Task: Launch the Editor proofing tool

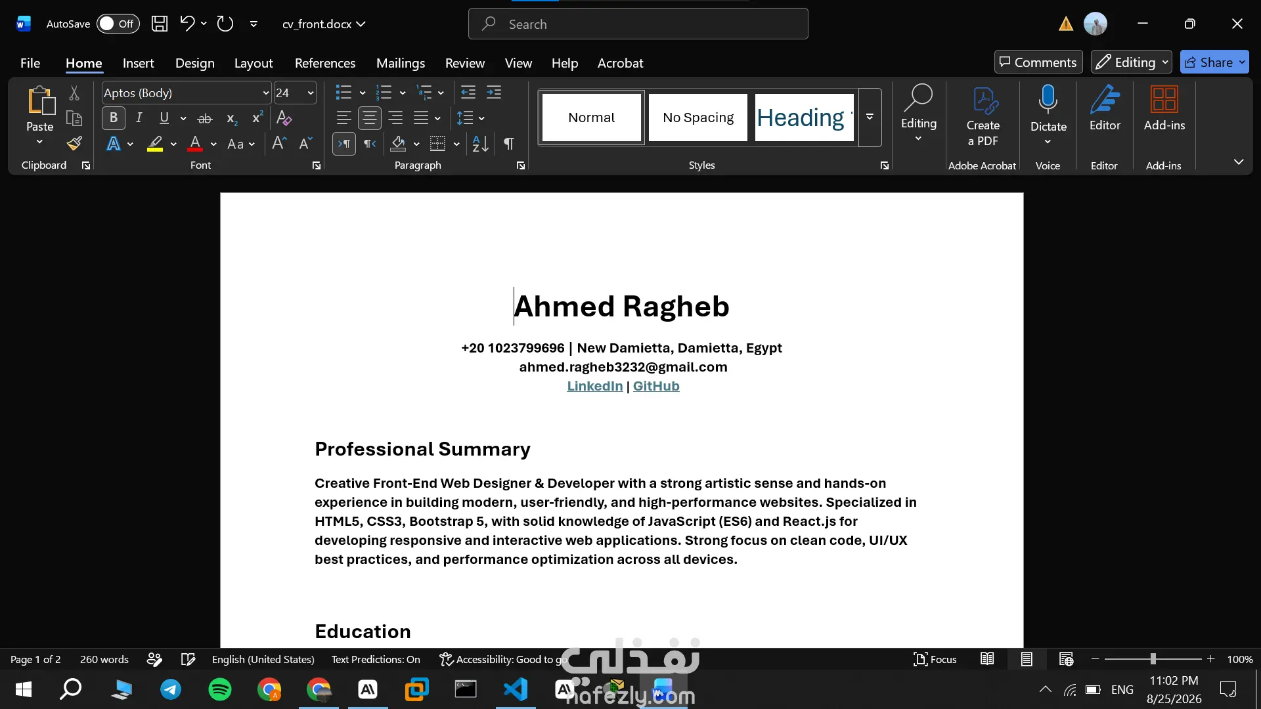Action: (x=1105, y=108)
